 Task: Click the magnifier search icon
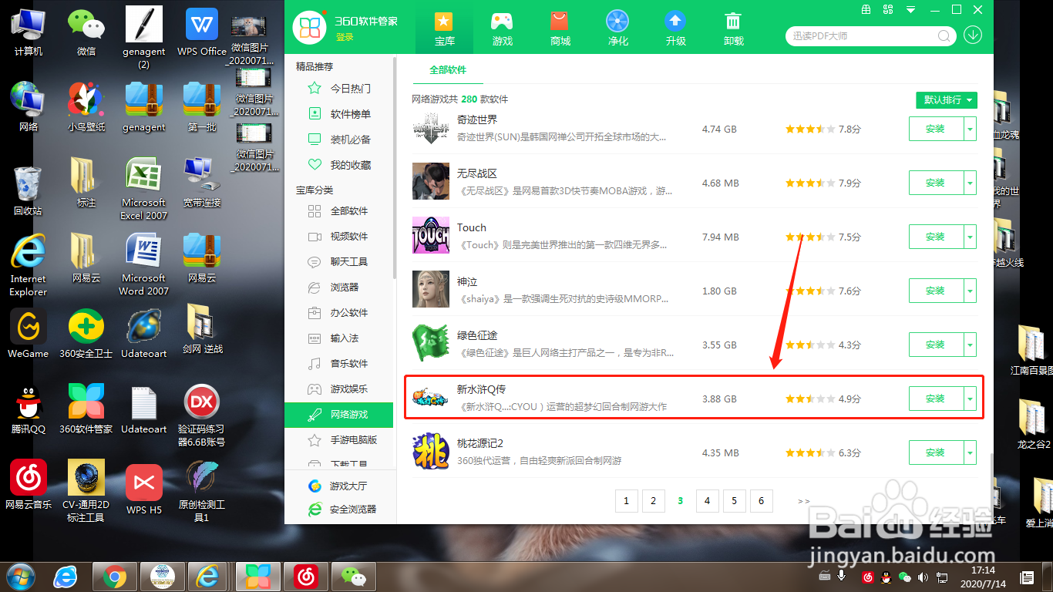pos(944,36)
